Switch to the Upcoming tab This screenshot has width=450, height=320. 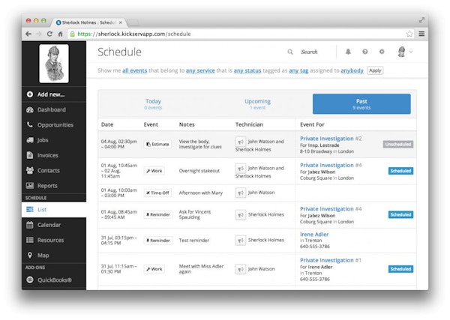[x=257, y=103]
